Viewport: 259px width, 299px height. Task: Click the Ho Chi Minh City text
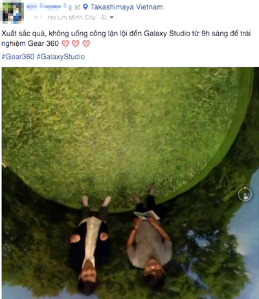pos(71,17)
